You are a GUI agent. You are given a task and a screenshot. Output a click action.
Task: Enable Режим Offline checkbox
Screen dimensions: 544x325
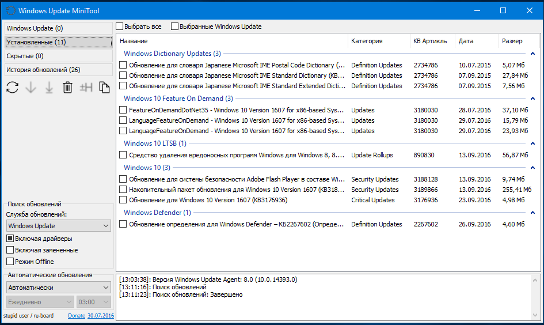[x=10, y=262]
